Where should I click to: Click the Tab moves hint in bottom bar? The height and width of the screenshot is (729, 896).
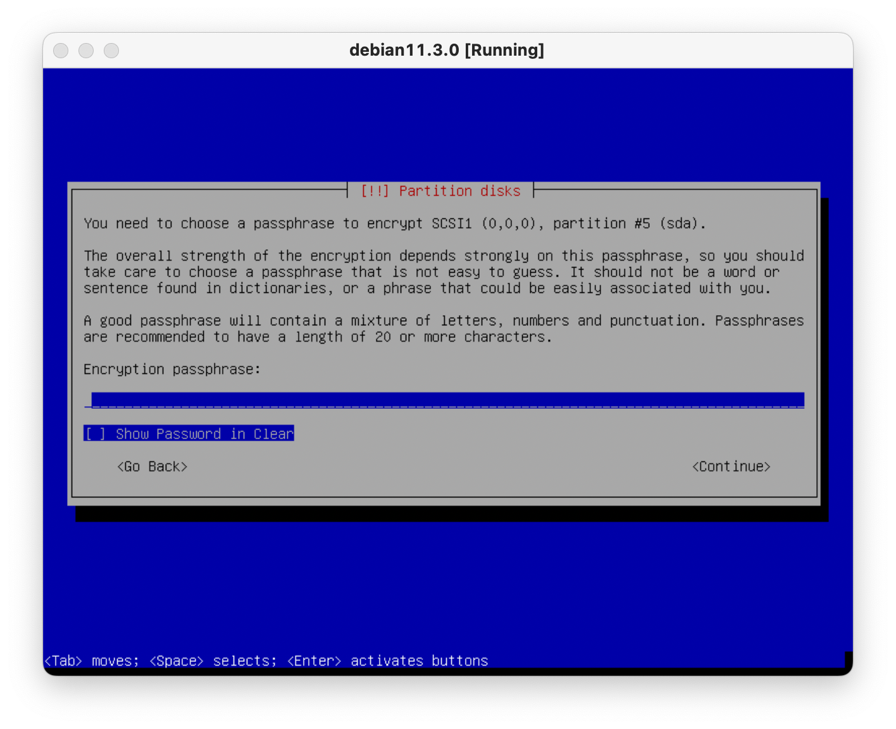91,661
